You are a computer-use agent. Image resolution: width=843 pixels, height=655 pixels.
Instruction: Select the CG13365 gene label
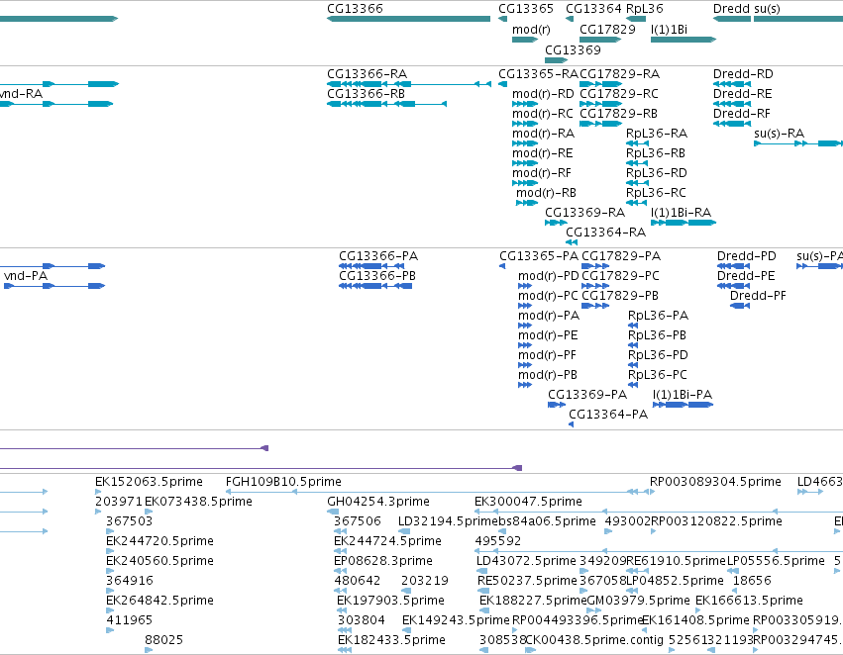[x=526, y=9]
